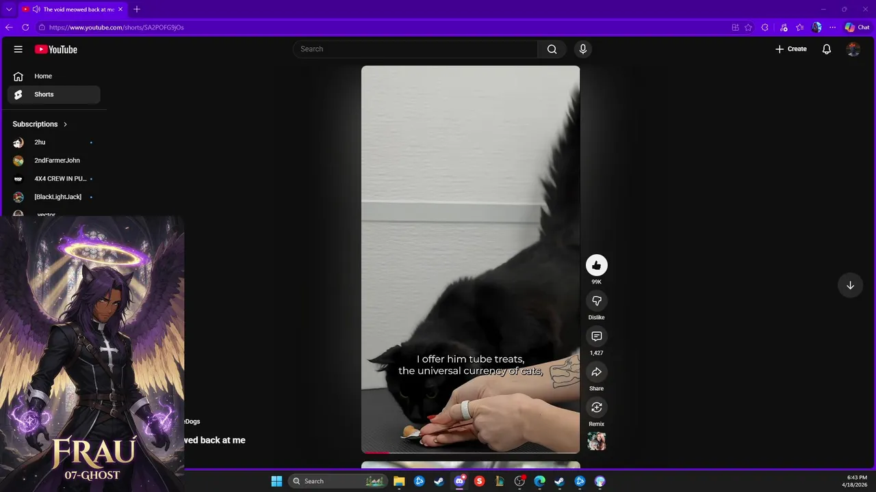Expand the Subscriptions section
The image size is (876, 492).
click(40, 124)
